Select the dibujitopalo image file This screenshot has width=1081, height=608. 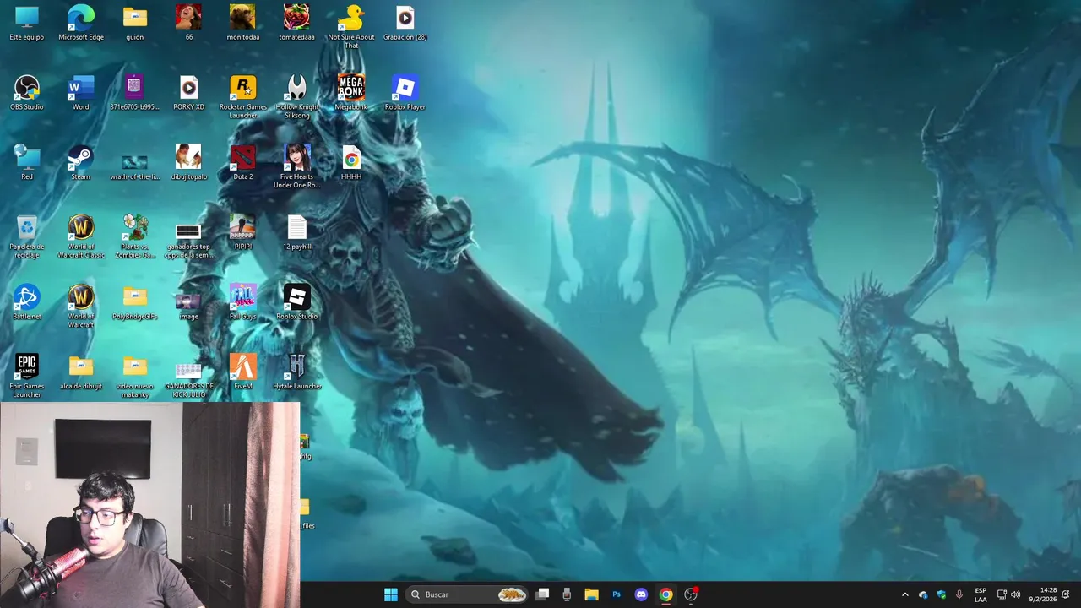[188, 162]
